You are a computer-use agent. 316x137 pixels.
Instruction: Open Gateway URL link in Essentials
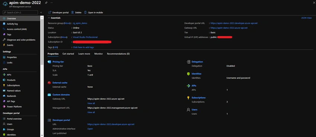[229, 28]
